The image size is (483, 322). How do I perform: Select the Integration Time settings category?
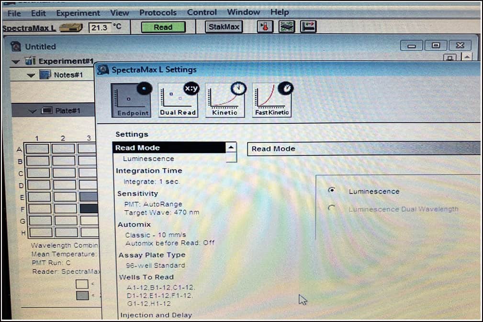coord(149,171)
